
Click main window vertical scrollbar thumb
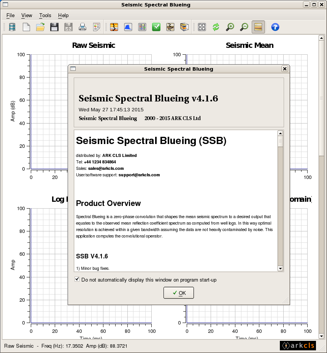point(321,98)
